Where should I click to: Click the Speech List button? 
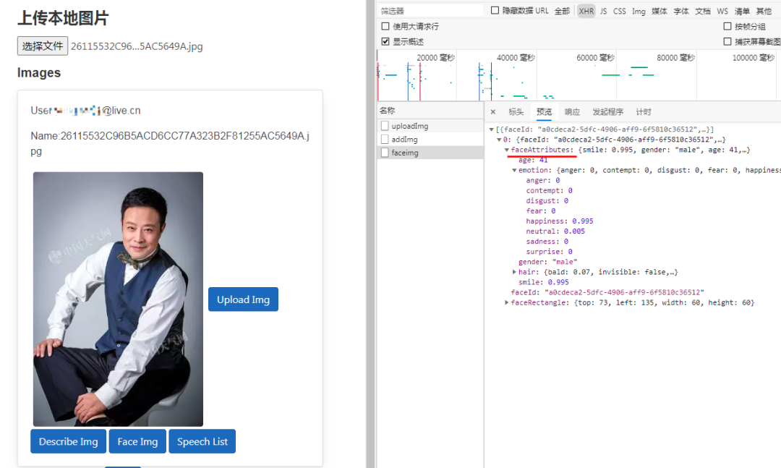202,441
